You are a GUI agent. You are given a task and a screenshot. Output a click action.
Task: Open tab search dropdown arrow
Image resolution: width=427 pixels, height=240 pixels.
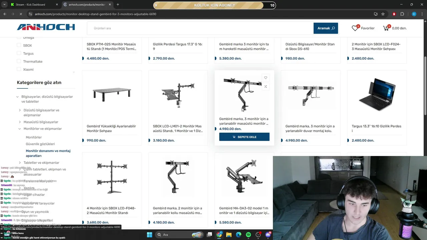click(4, 5)
